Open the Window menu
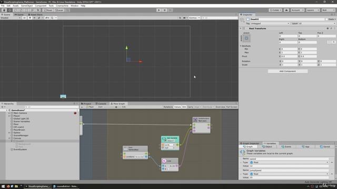Screen dimensions: 337x189 click(74, 6)
